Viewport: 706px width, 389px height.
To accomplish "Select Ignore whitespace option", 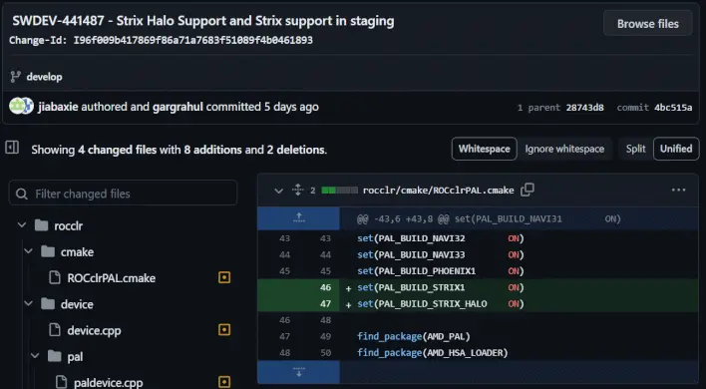I will (x=564, y=149).
